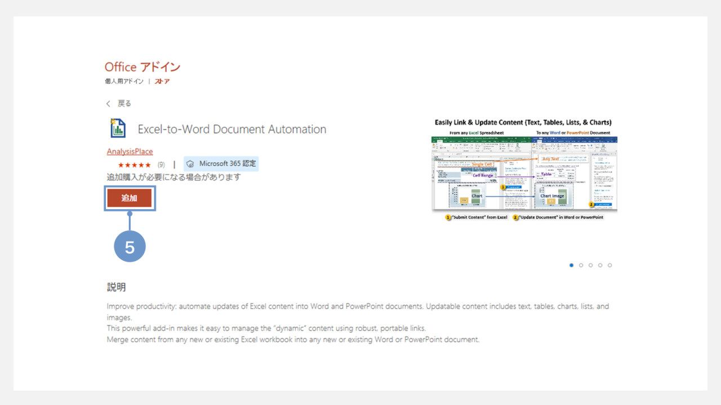Screen dimensions: 721x405
Task: Select the second carousel dot
Action: click(x=581, y=265)
